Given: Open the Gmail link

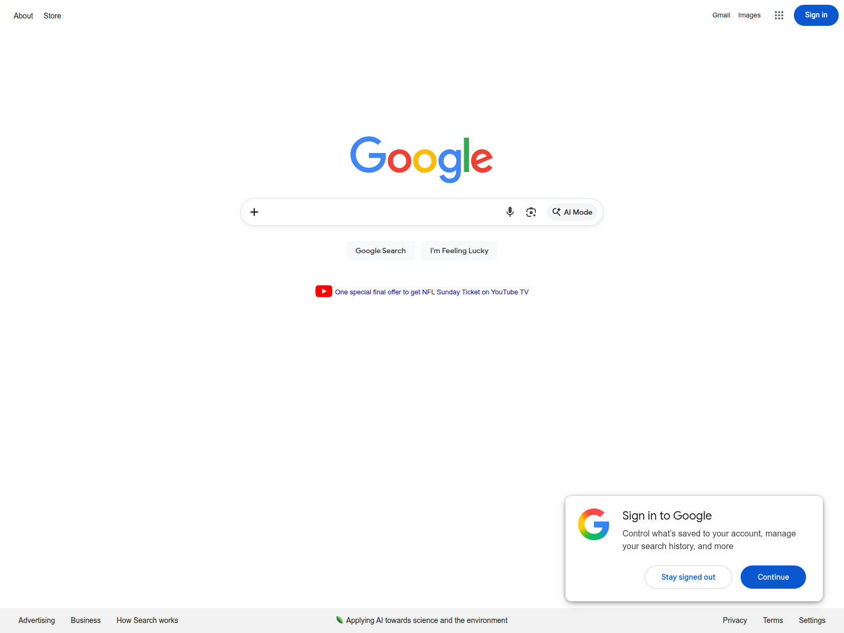Looking at the screenshot, I should [x=721, y=15].
